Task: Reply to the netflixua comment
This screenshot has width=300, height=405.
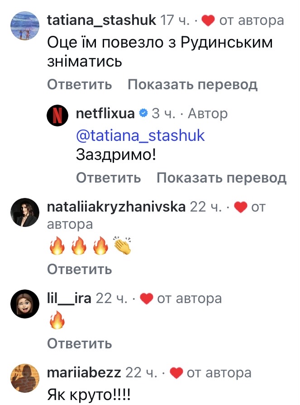Action: (x=108, y=178)
